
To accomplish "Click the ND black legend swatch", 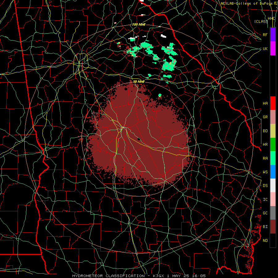I will 273,240.
